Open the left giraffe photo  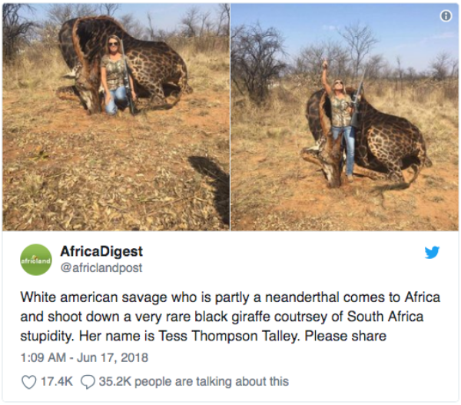(115, 116)
